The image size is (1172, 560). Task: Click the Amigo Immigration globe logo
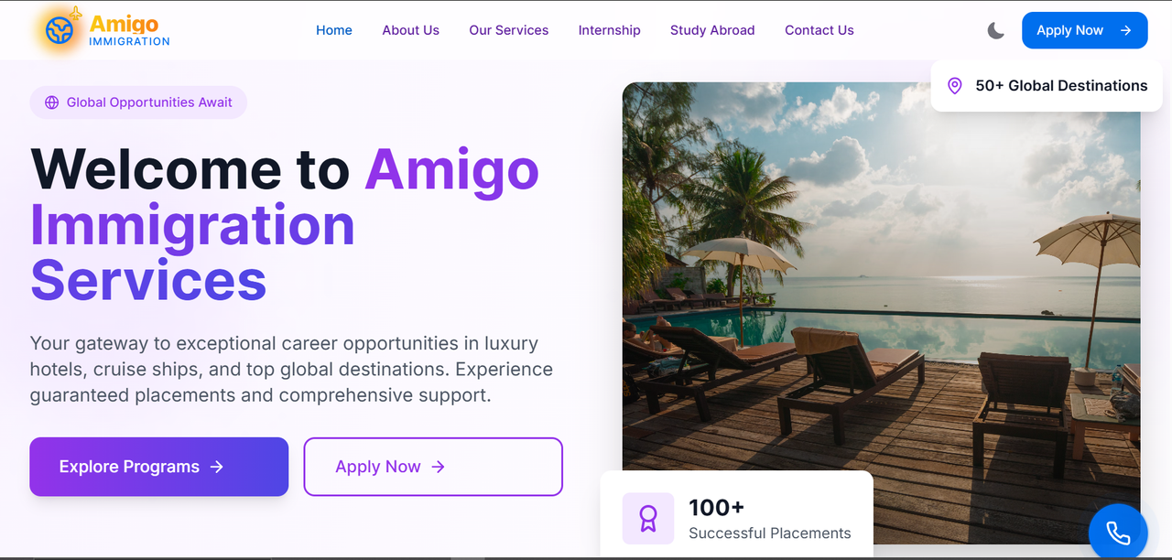(60, 30)
